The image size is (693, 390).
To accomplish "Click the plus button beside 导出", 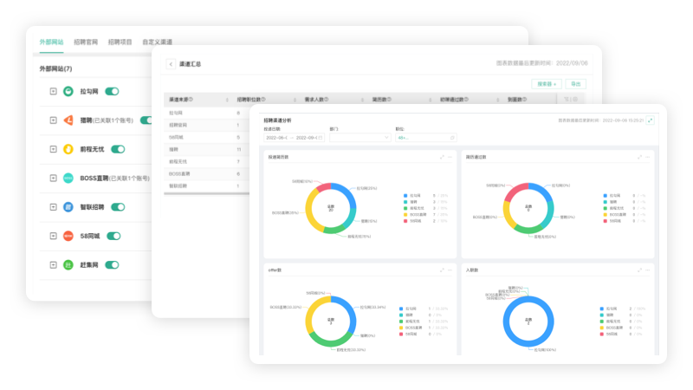I will pos(547,84).
